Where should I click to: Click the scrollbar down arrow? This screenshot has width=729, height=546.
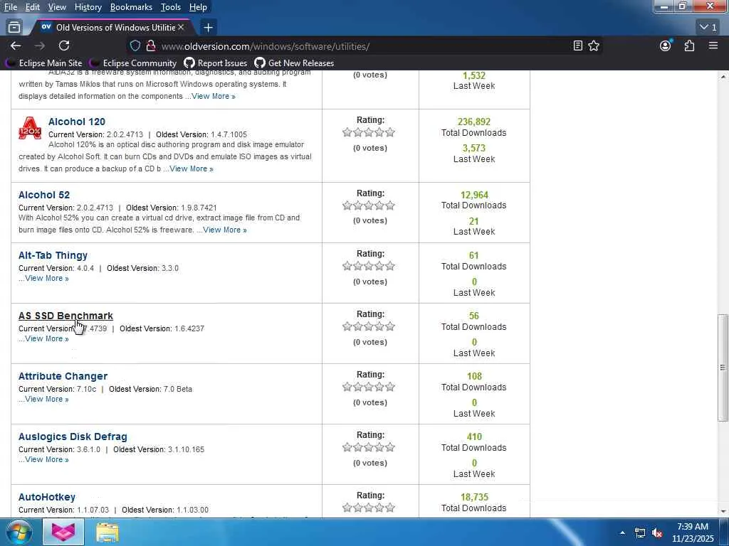(723, 512)
